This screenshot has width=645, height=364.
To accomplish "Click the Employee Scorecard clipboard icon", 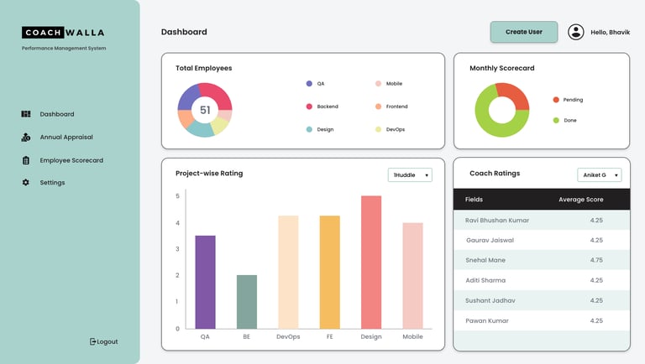I will click(x=26, y=160).
